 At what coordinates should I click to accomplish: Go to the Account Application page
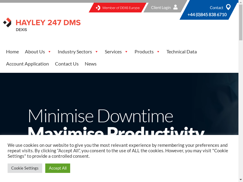point(27,64)
